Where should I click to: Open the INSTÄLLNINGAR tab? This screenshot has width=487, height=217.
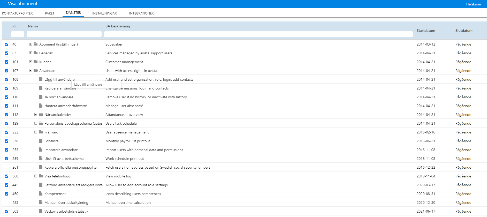[x=104, y=13]
